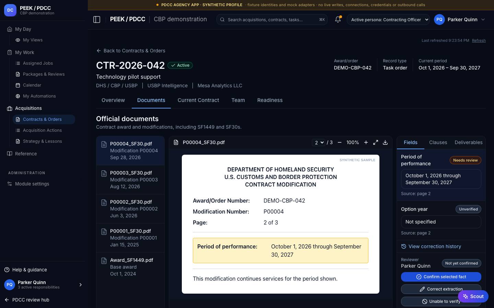Image resolution: width=494 pixels, height=308 pixels.
Task: Click the DC workspace avatar
Action: point(10,10)
